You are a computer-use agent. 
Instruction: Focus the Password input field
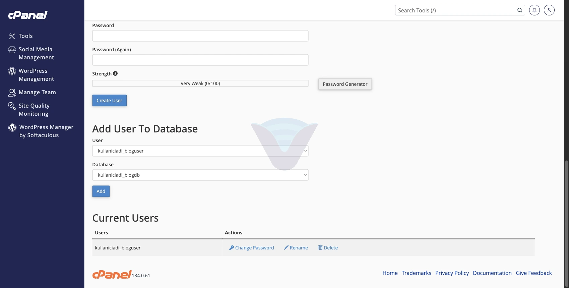click(200, 36)
